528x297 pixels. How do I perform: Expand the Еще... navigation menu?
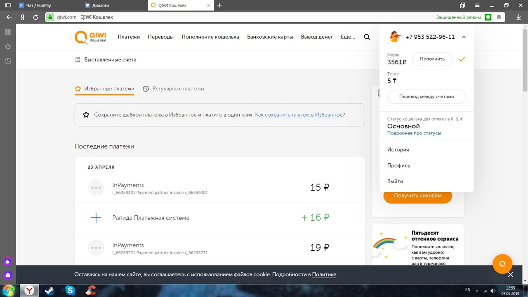[x=348, y=37]
